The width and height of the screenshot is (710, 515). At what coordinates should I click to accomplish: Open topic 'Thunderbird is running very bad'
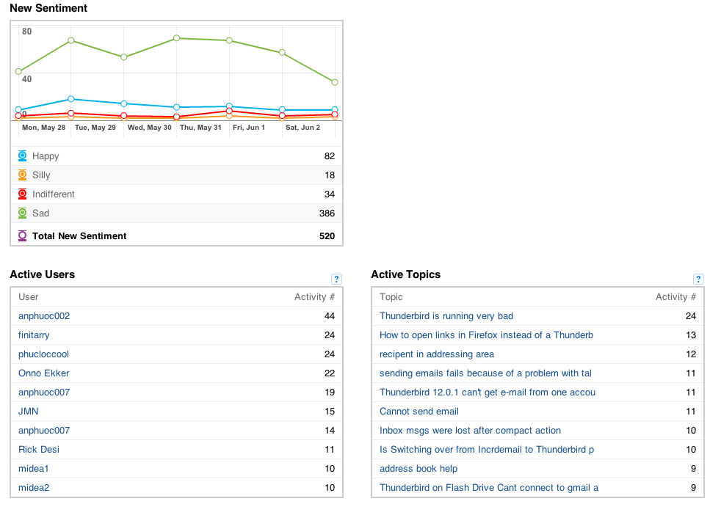tap(446, 316)
